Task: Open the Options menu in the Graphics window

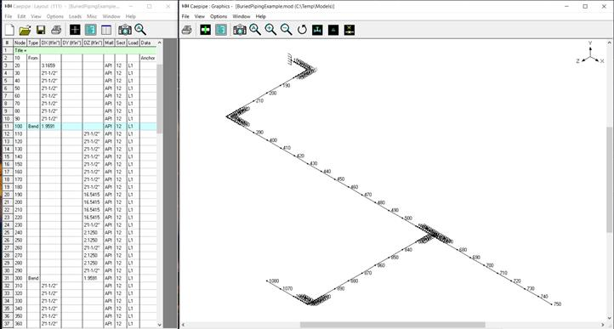Action: (x=219, y=16)
